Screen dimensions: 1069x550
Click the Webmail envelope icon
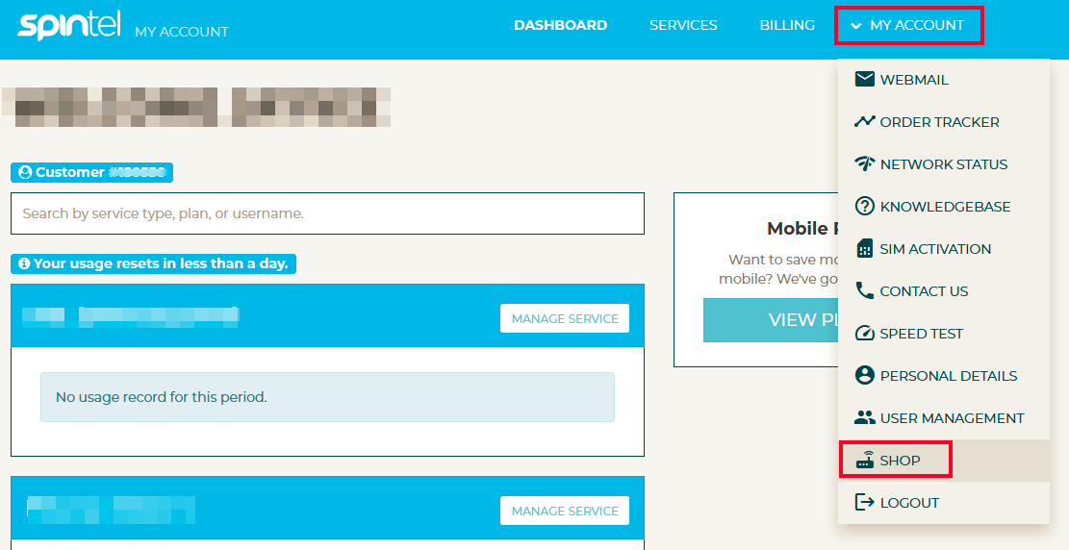point(864,79)
